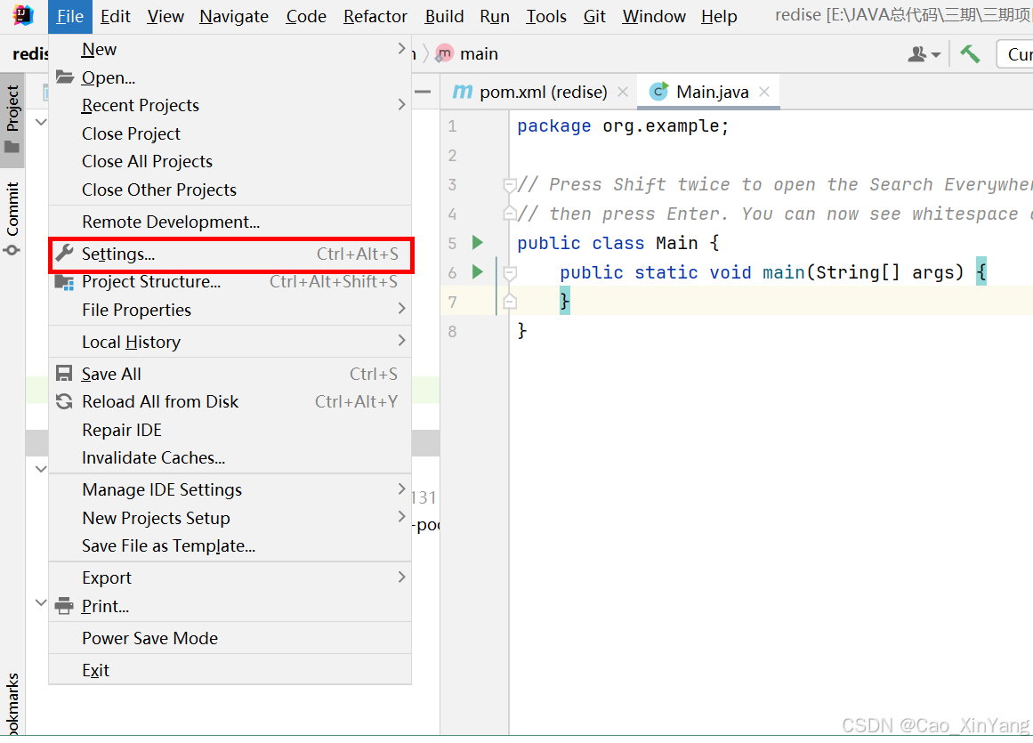
Task: Select Remote Development... menu entry
Action: click(x=230, y=222)
